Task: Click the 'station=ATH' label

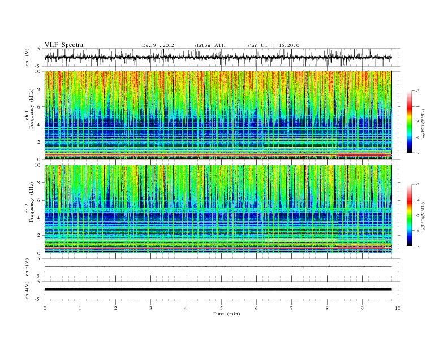Action: pos(210,45)
